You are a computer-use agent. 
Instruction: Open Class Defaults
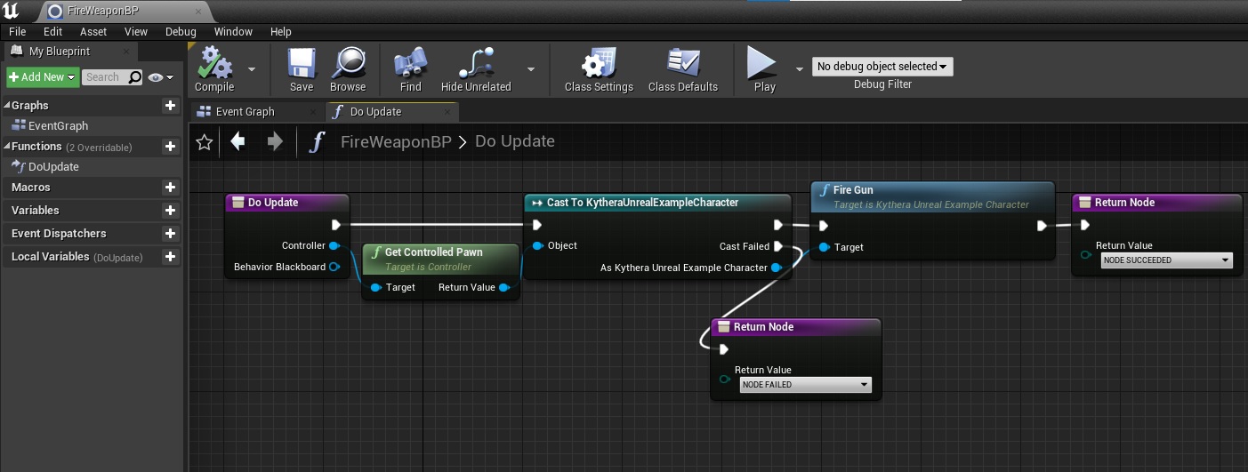point(683,69)
